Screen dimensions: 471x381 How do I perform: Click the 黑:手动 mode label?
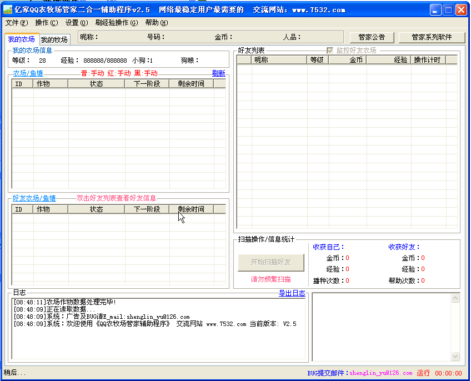click(146, 73)
